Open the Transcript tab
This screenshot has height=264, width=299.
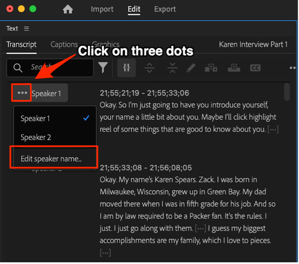pyautogui.click(x=22, y=44)
